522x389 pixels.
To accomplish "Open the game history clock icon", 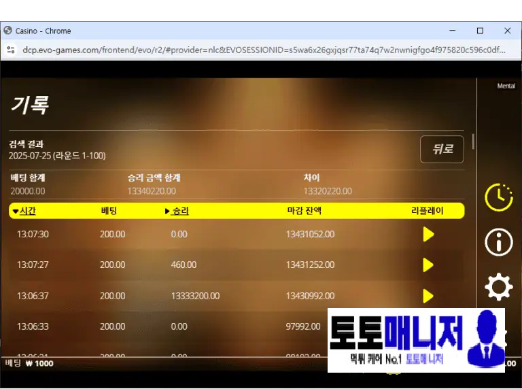I will (498, 197).
